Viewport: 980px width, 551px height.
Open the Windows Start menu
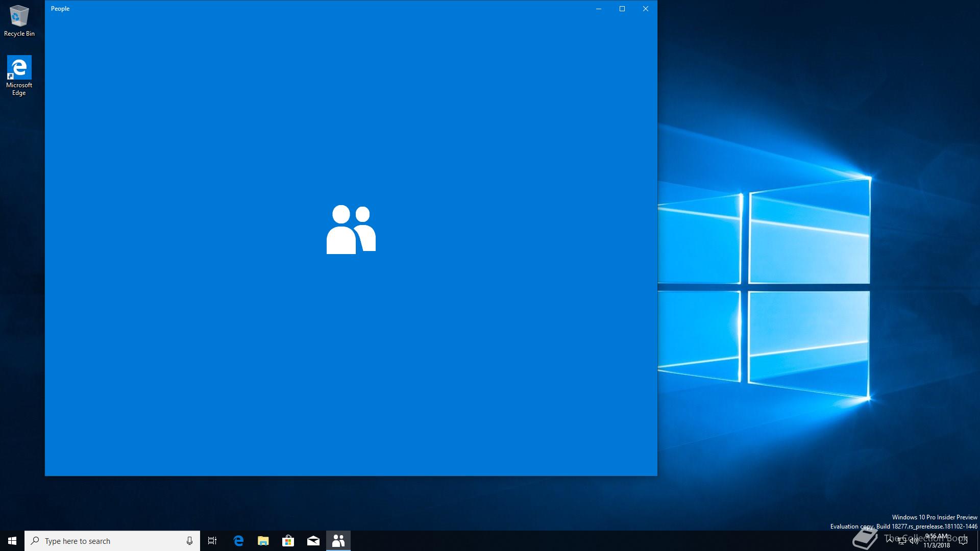12,541
